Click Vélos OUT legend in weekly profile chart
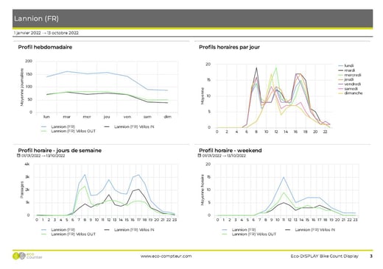383x269 pixels. tap(68, 132)
